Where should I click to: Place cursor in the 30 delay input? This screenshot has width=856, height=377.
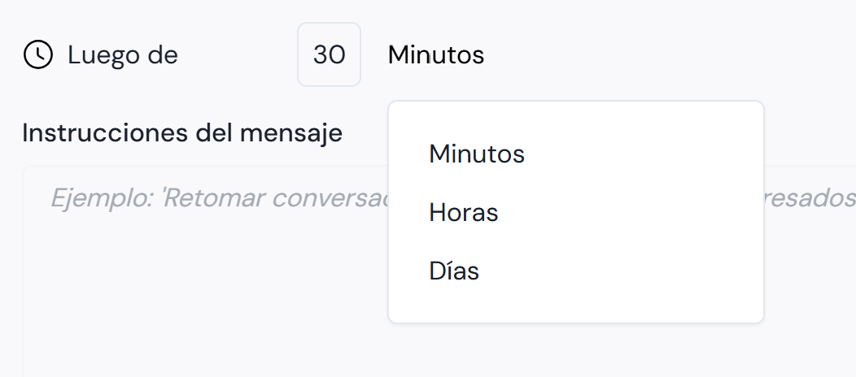click(x=329, y=55)
